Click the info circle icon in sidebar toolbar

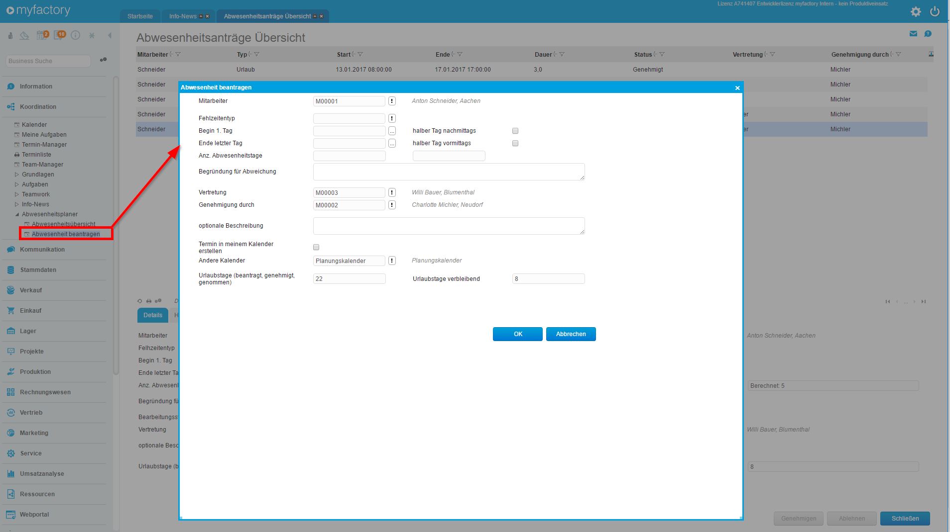pos(76,35)
